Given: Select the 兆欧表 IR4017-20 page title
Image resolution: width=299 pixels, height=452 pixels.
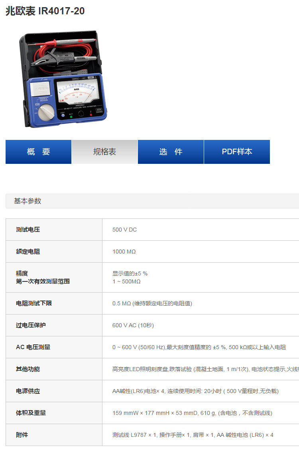Looking at the screenshot, I should 45,11.
